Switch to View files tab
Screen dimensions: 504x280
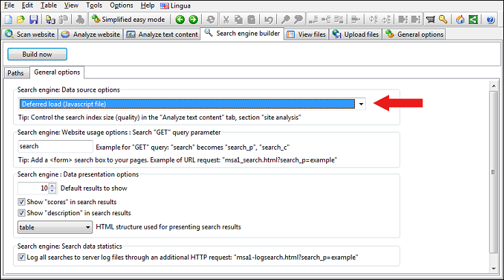pyautogui.click(x=306, y=34)
